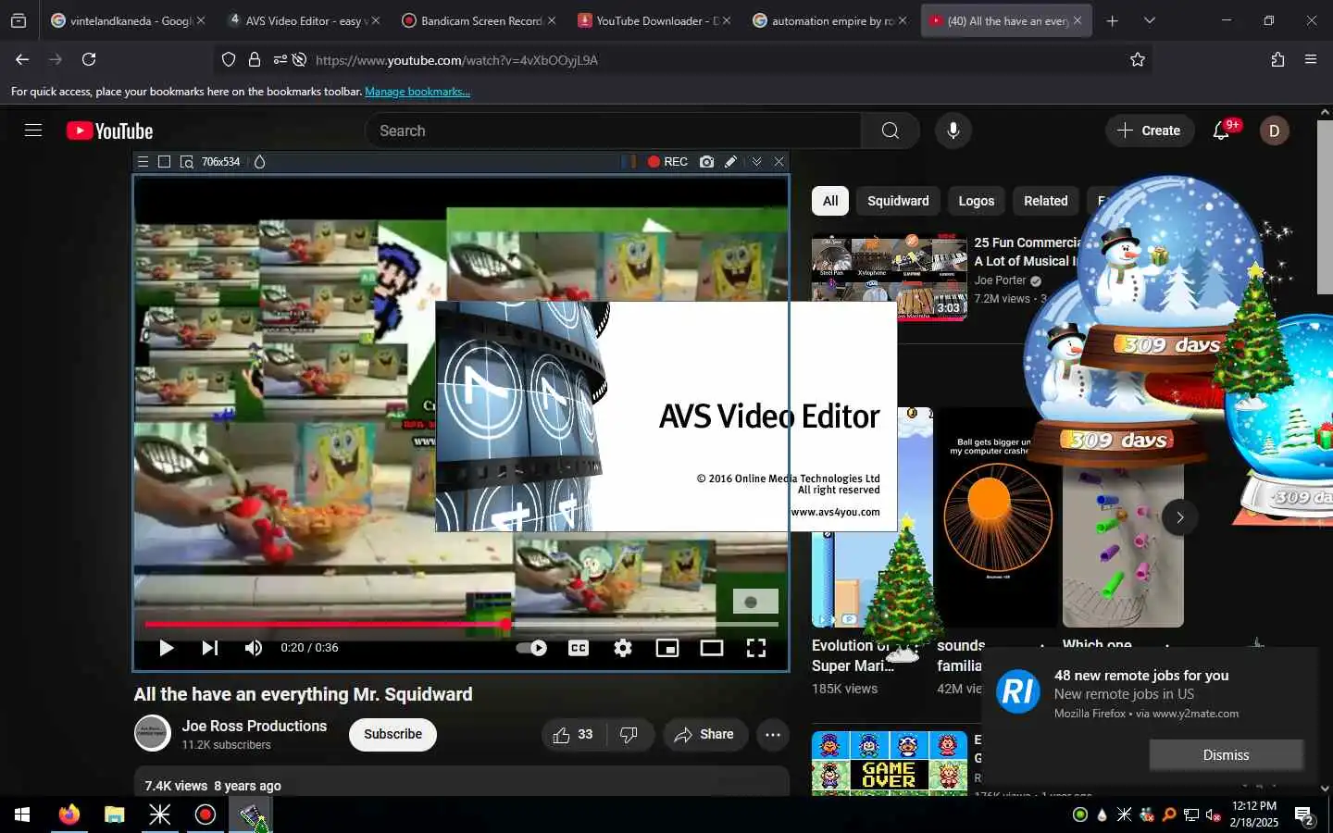Enable theater mode view
This screenshot has width=1333, height=833.
tap(712, 648)
